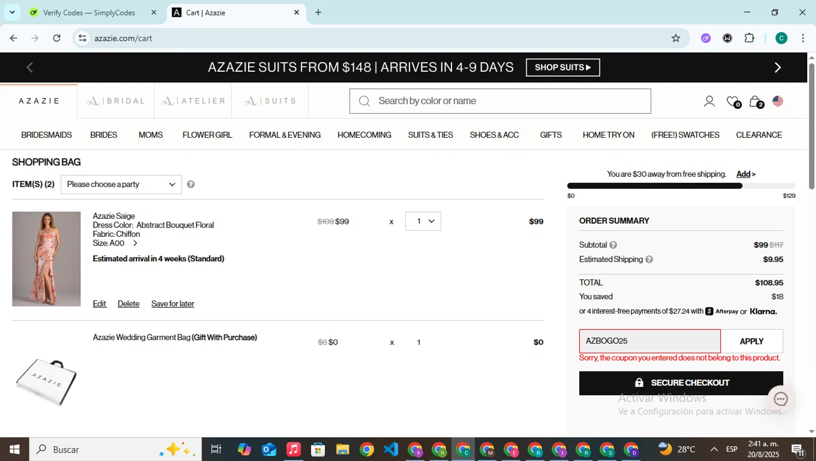The image size is (816, 461).
Task: Switch to Azazie Suits tab
Action: pos(270,101)
